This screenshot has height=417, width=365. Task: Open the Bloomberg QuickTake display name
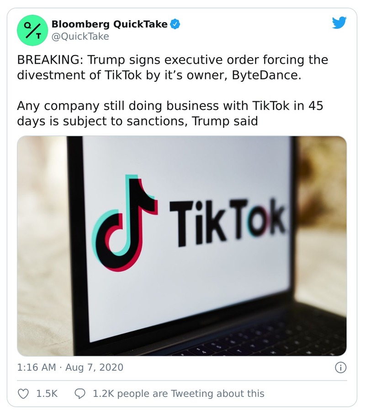point(109,24)
